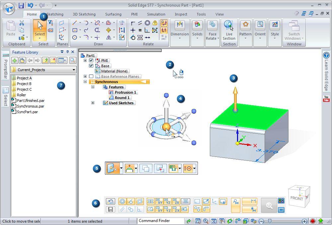Check the Base Reference Planes checkbox
The width and height of the screenshot is (332, 225).
click(x=91, y=76)
